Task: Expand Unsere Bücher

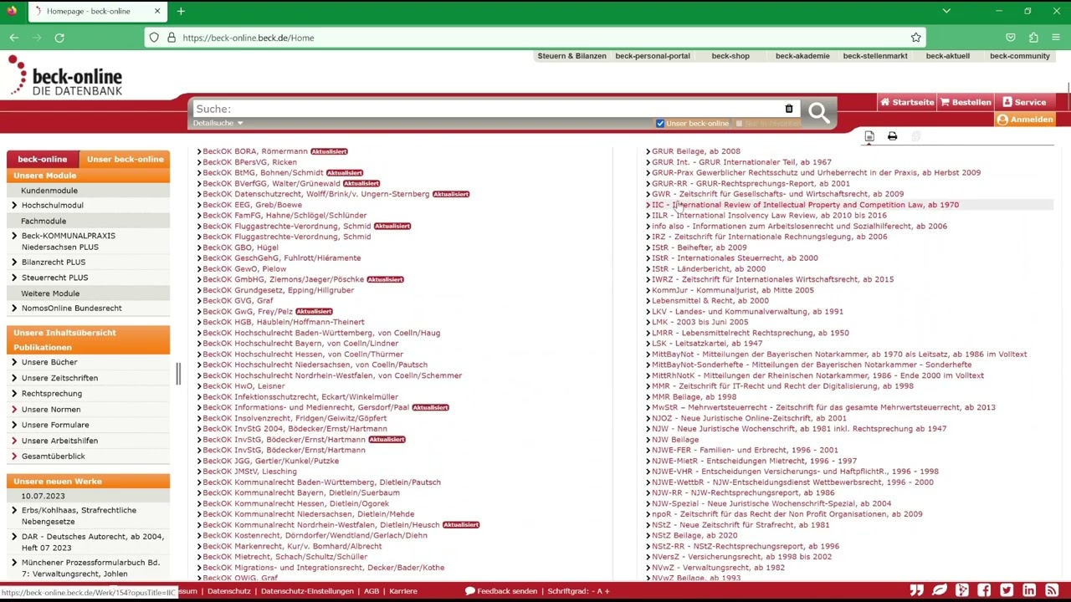Action: (14, 362)
